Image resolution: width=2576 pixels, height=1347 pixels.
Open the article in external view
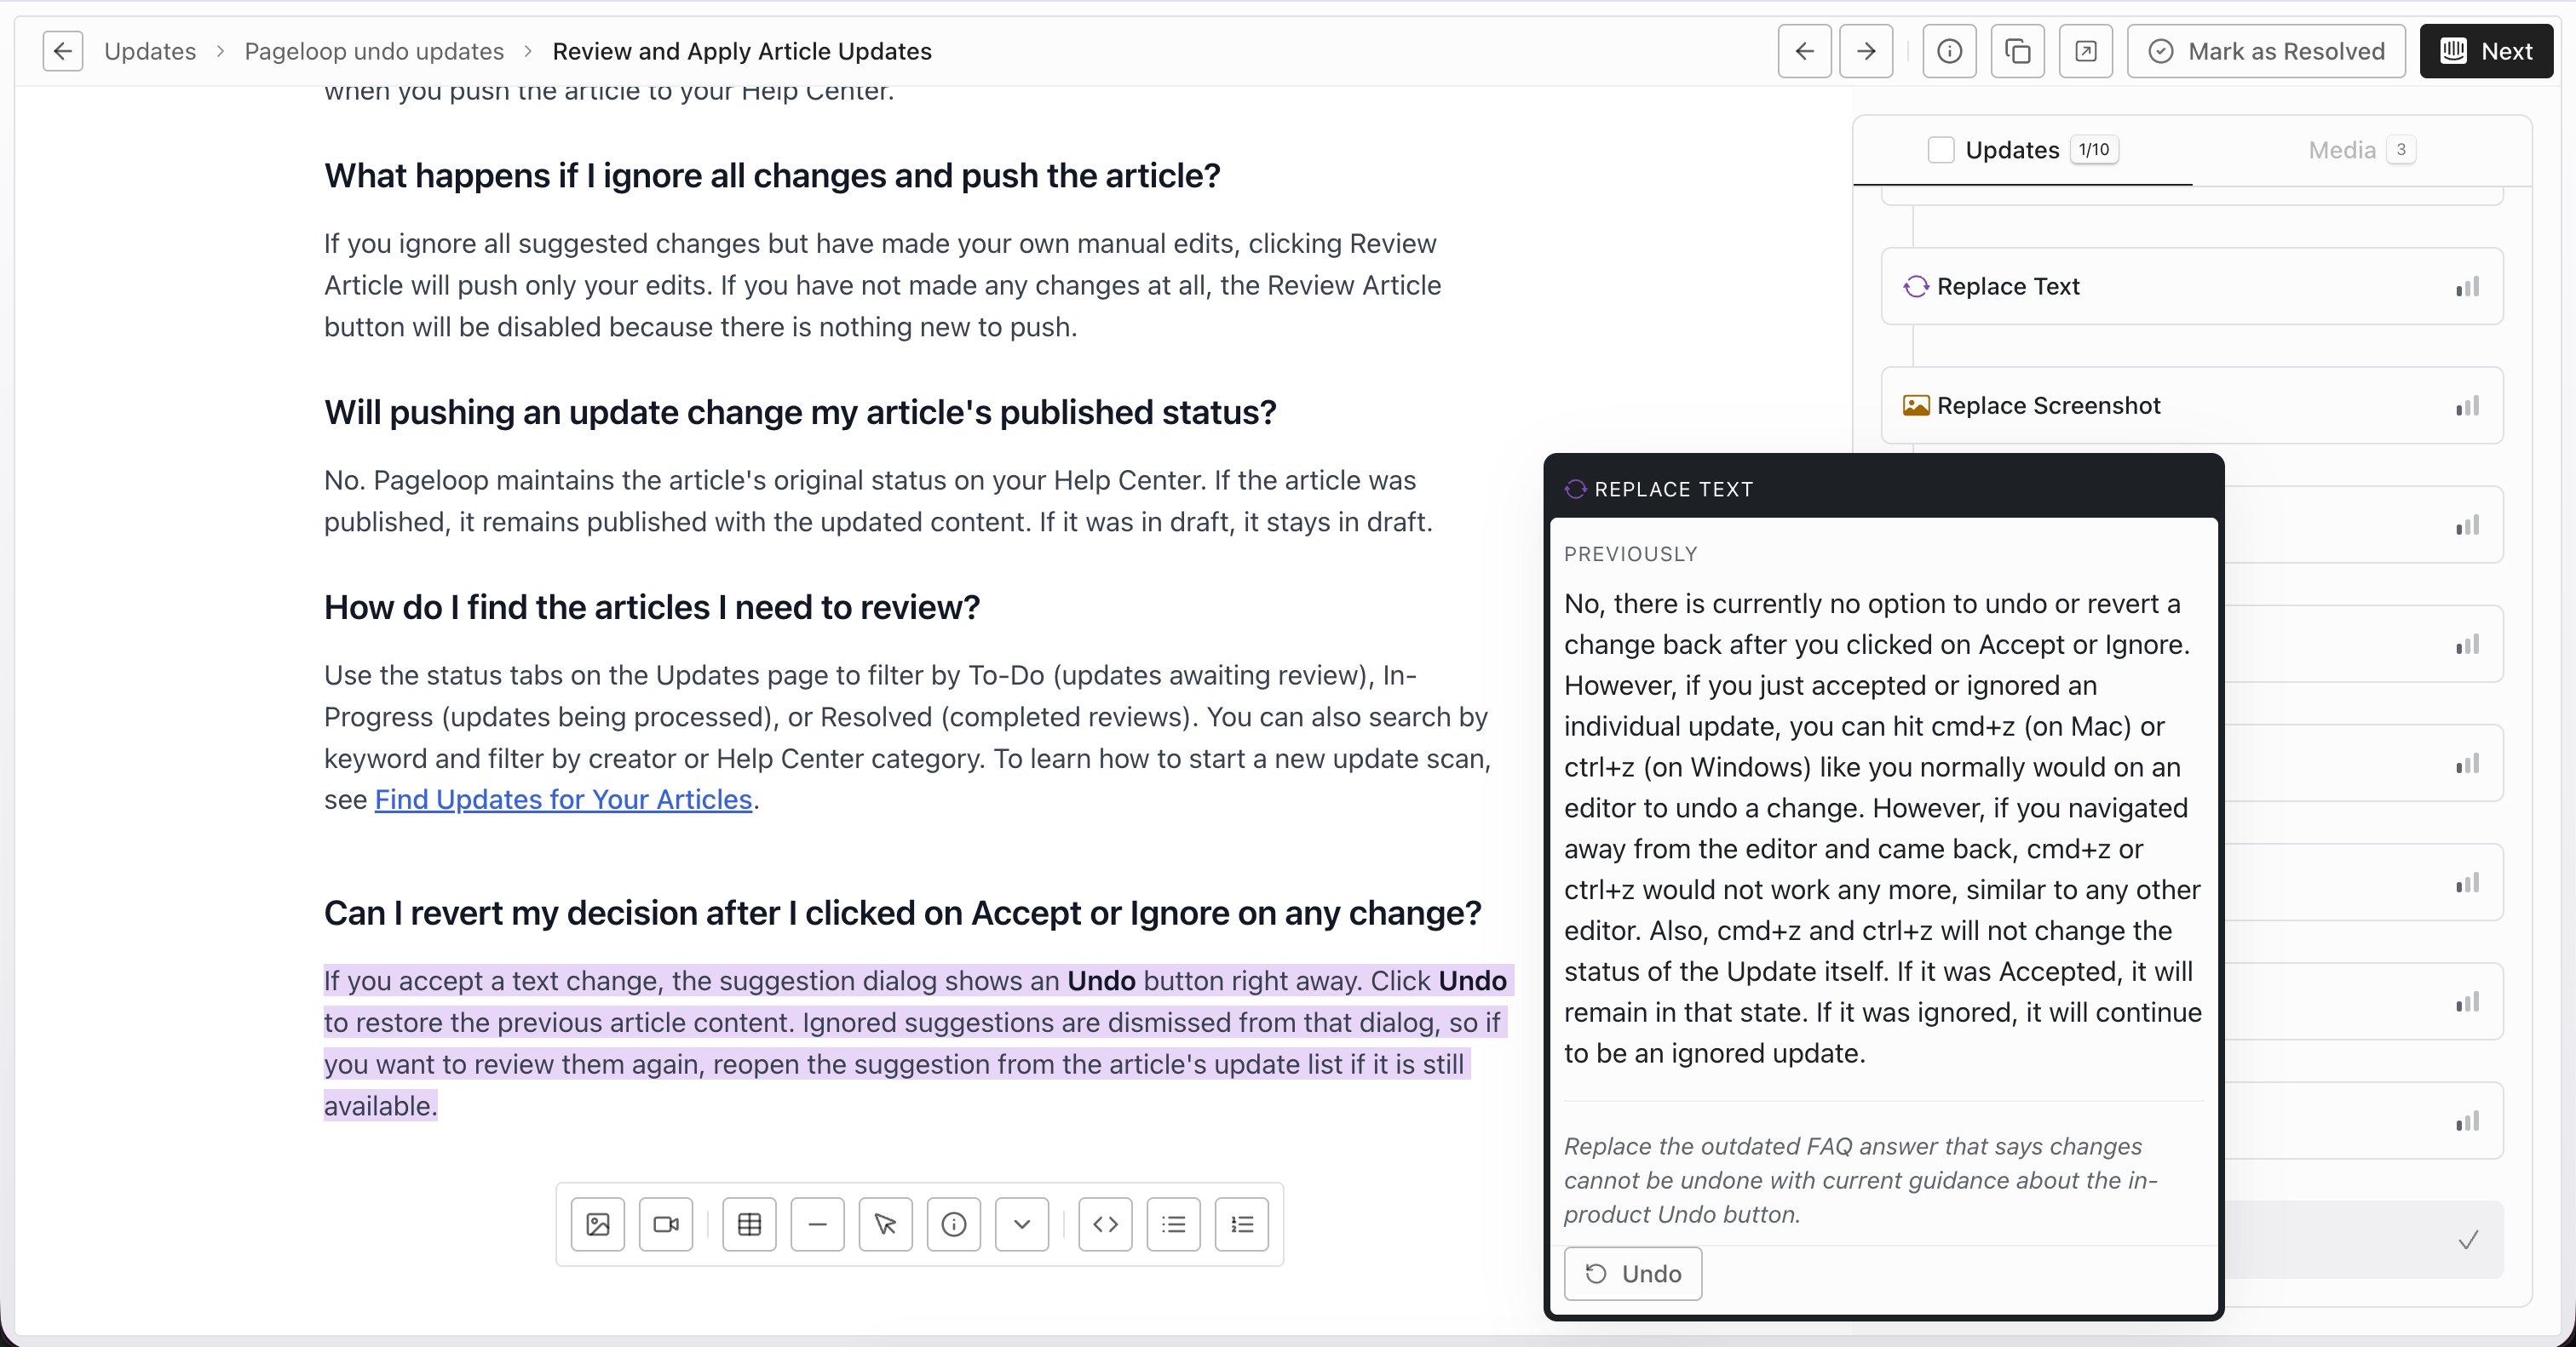point(2085,51)
